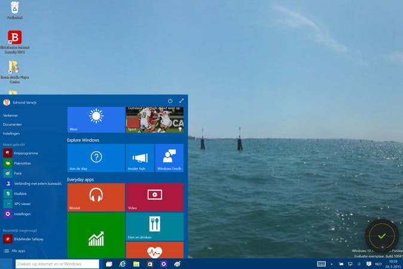Launch Internet Explorer from the taskbar

[x=123, y=264]
